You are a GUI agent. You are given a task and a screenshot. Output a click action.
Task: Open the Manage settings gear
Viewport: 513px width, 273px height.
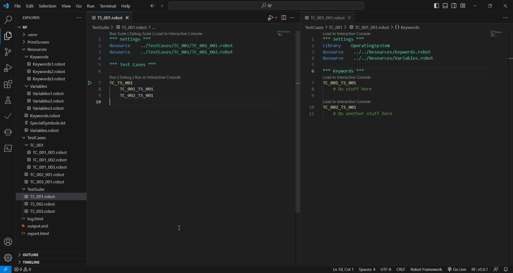(x=8, y=258)
